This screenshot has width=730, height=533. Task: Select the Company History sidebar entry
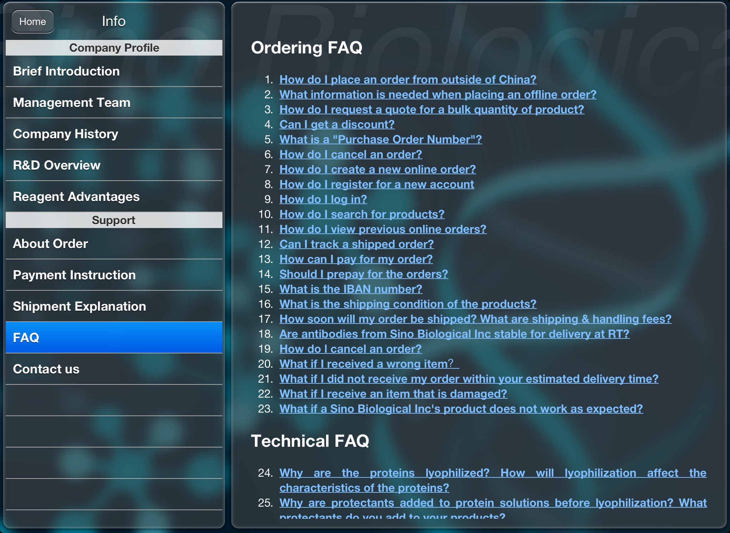[x=113, y=134]
